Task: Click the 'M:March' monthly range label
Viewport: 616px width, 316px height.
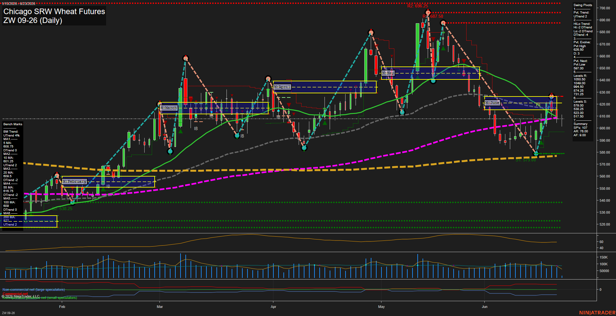Action: [169, 108]
